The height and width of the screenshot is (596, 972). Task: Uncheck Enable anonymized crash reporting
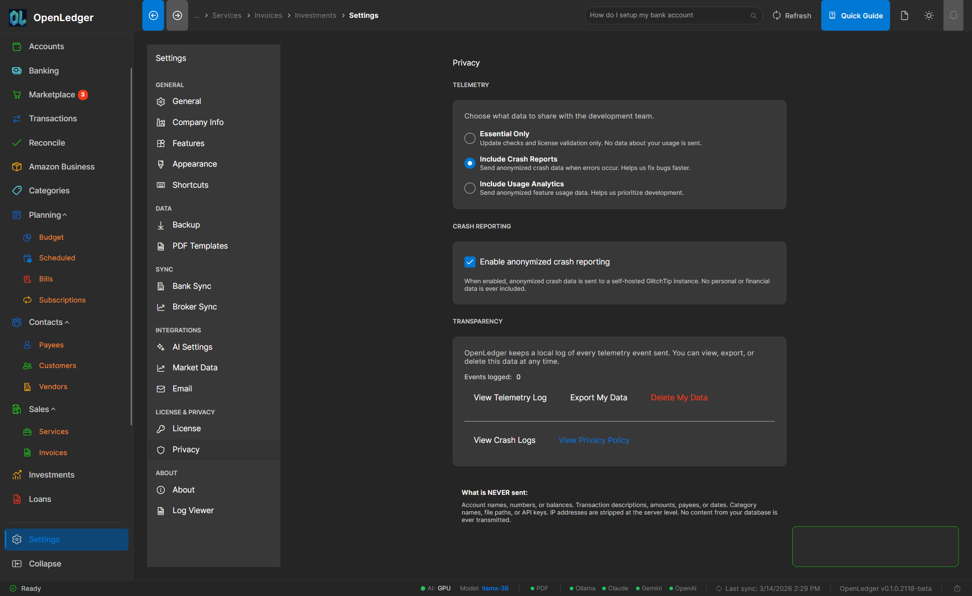[x=470, y=262]
